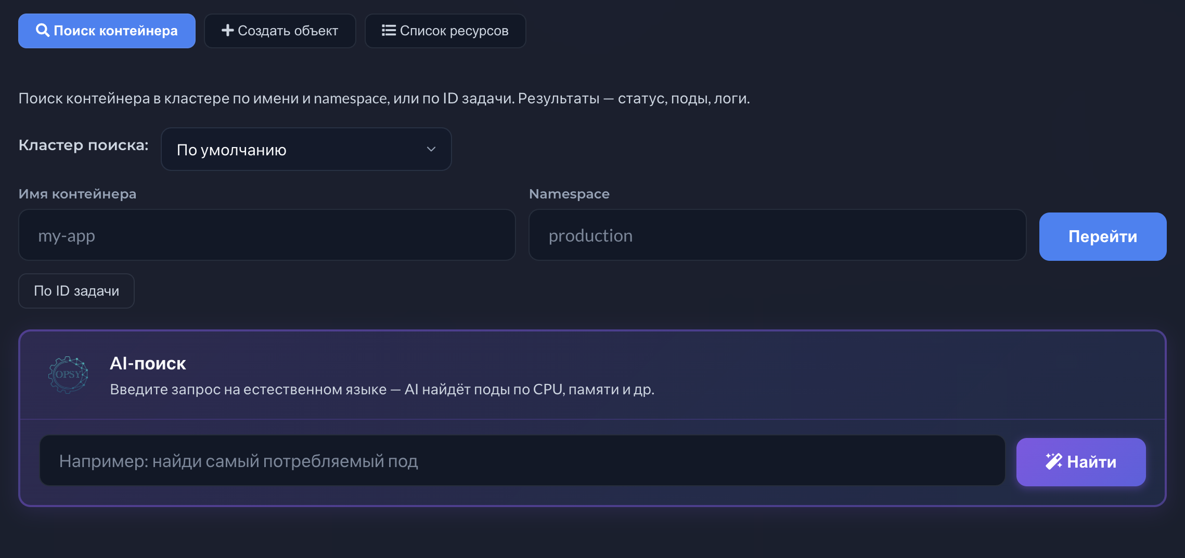1185x558 pixels.
Task: Click the plus icon on Создать объект
Action: pos(227,31)
